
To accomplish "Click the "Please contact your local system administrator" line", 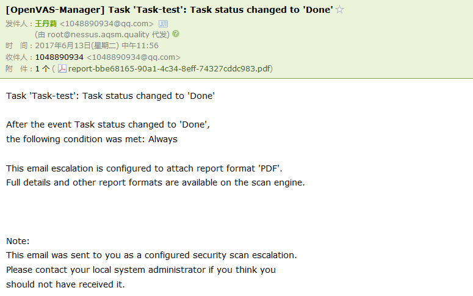I will [x=140, y=269].
